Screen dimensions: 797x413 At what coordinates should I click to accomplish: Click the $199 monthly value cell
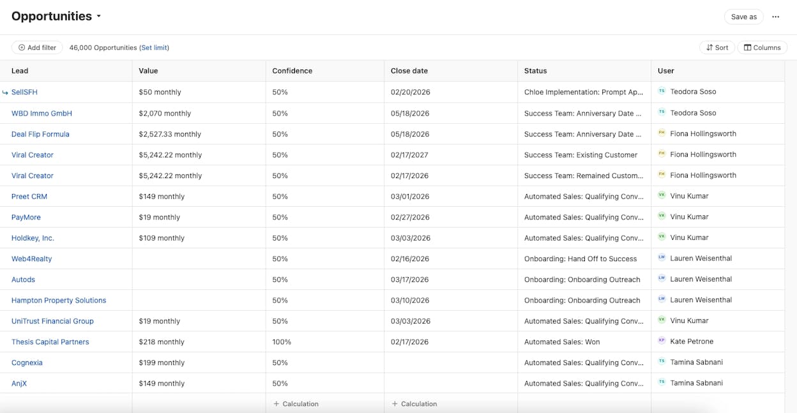(199, 363)
